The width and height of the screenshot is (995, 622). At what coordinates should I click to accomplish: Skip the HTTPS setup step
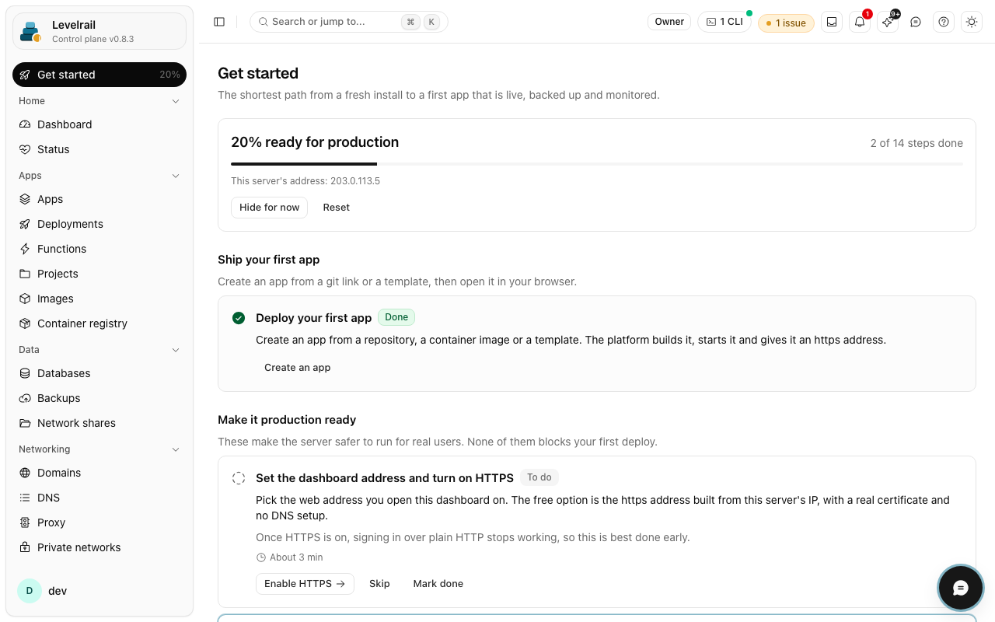click(379, 584)
